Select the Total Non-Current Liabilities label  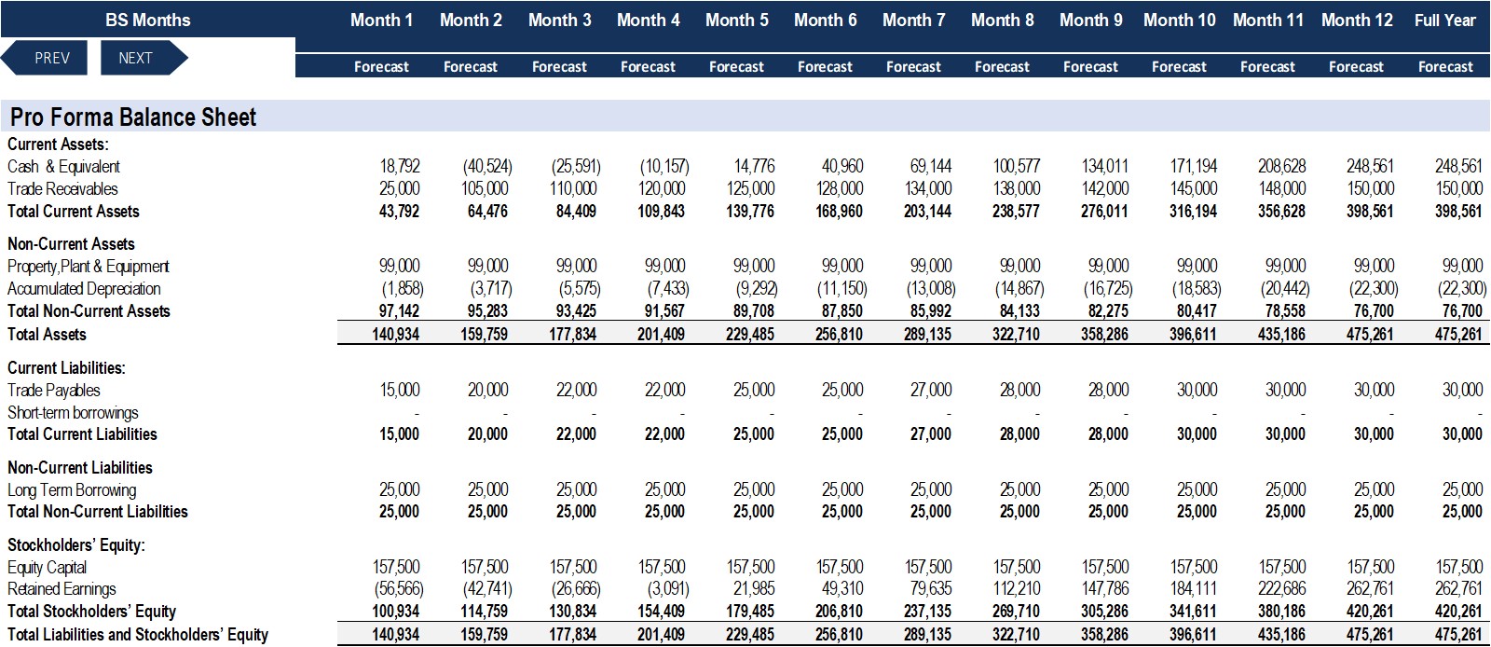98,512
